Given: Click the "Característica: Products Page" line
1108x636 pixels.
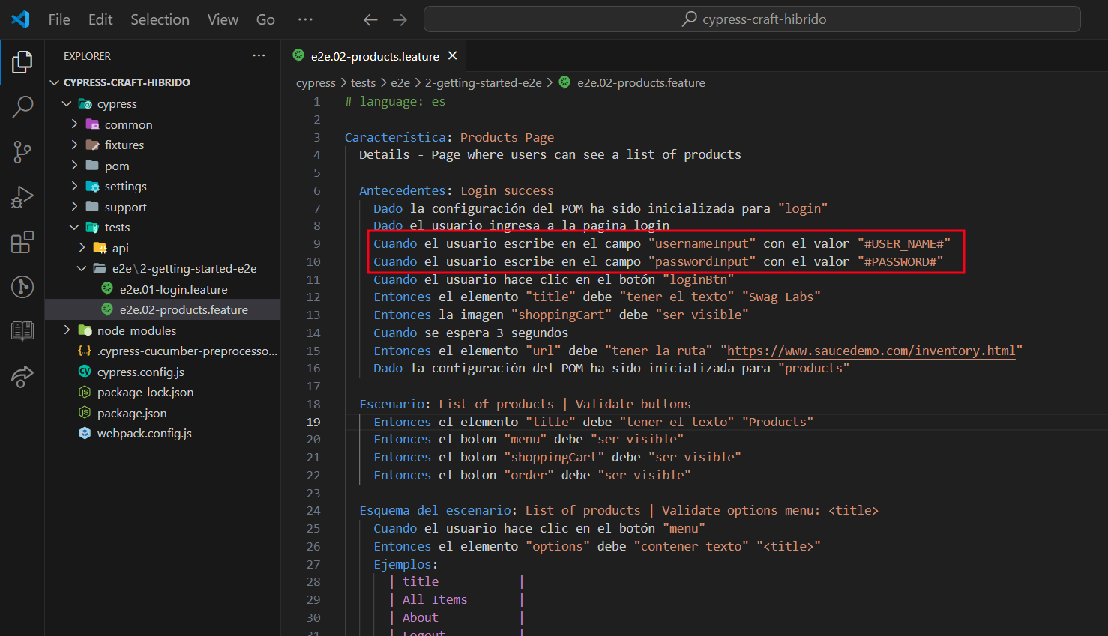Looking at the screenshot, I should point(449,137).
